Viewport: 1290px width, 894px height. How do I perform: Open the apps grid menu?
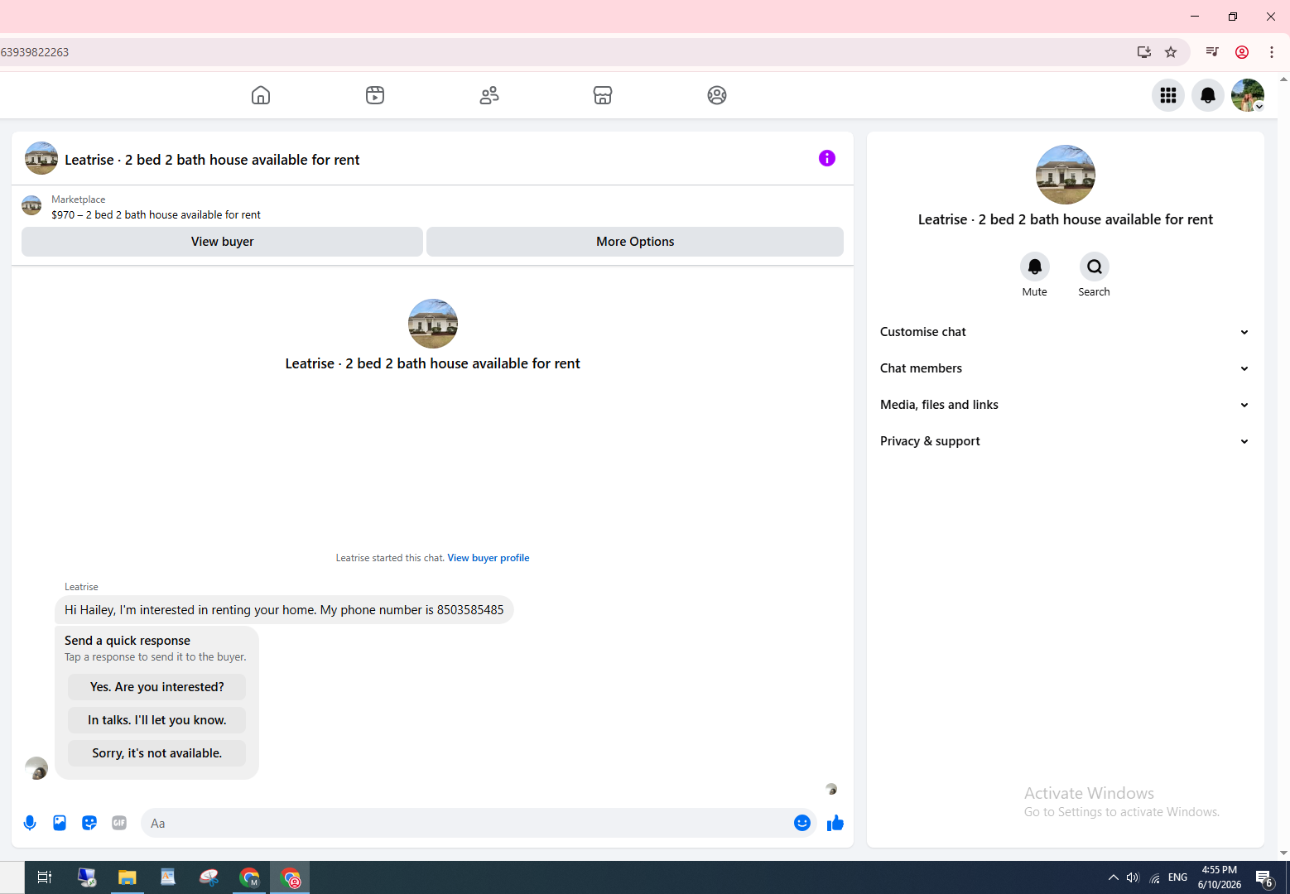pos(1168,95)
